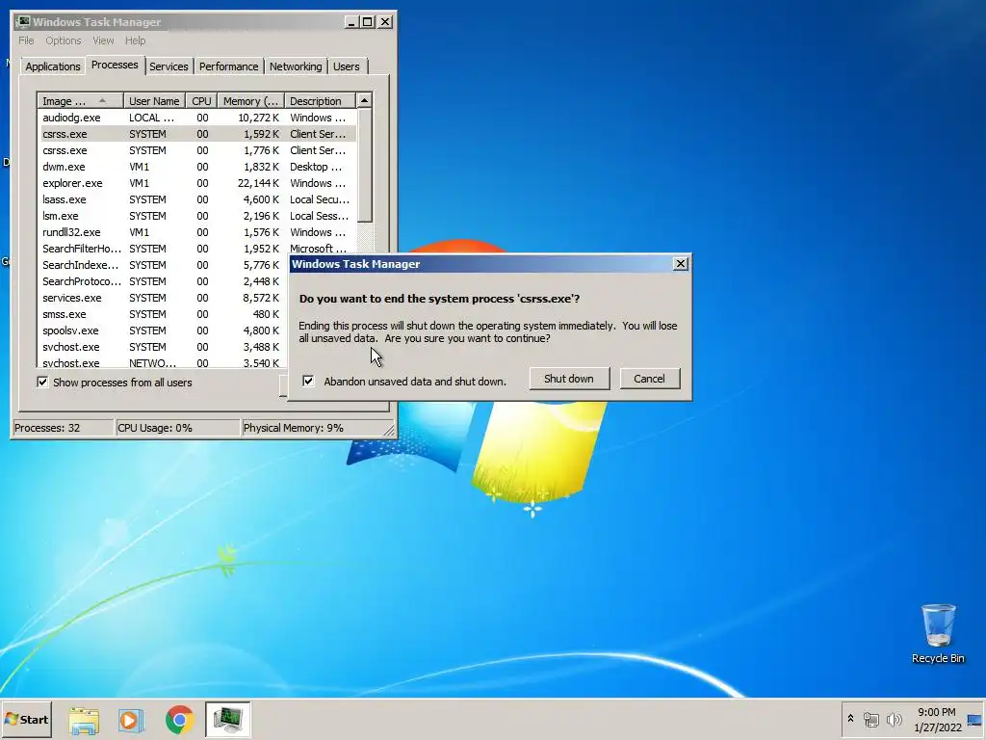Click the Show desktop tray icon

pyautogui.click(x=974, y=720)
